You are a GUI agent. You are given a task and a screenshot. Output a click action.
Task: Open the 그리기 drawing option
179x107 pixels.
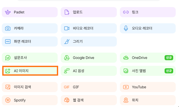pos(89,41)
